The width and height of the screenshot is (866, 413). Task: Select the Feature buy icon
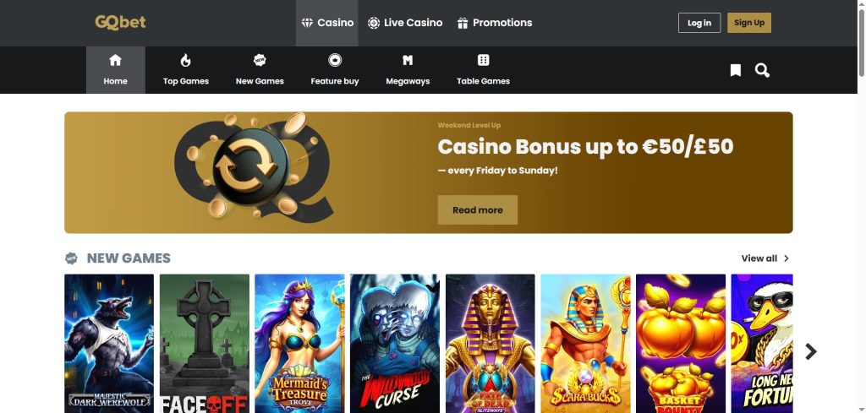coord(335,60)
